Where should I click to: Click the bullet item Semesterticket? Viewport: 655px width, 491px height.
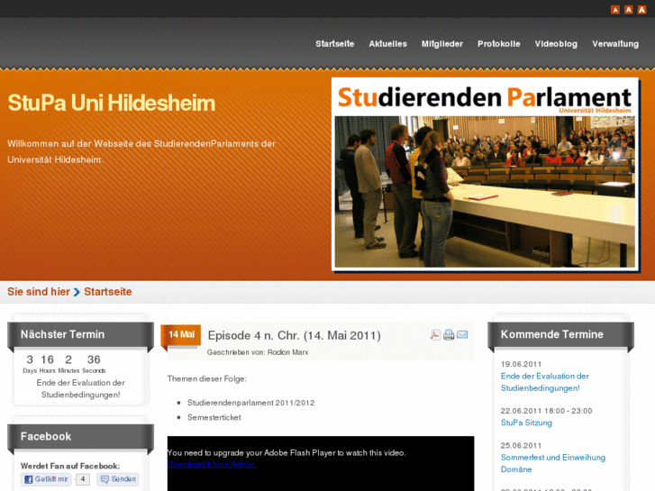pos(214,417)
